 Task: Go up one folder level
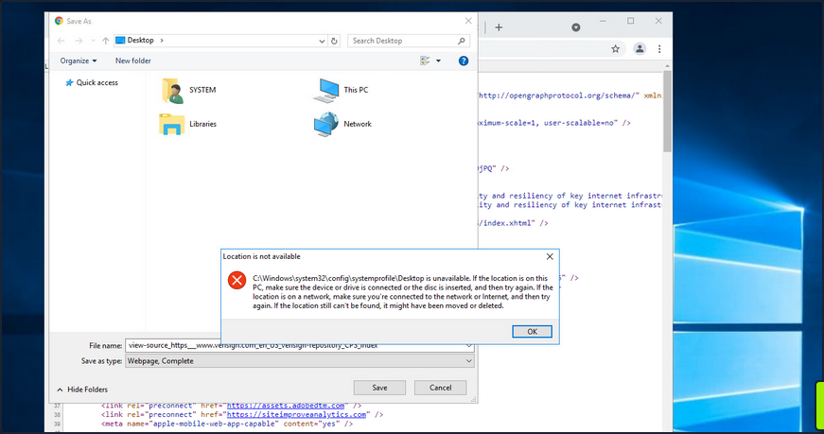[x=106, y=41]
